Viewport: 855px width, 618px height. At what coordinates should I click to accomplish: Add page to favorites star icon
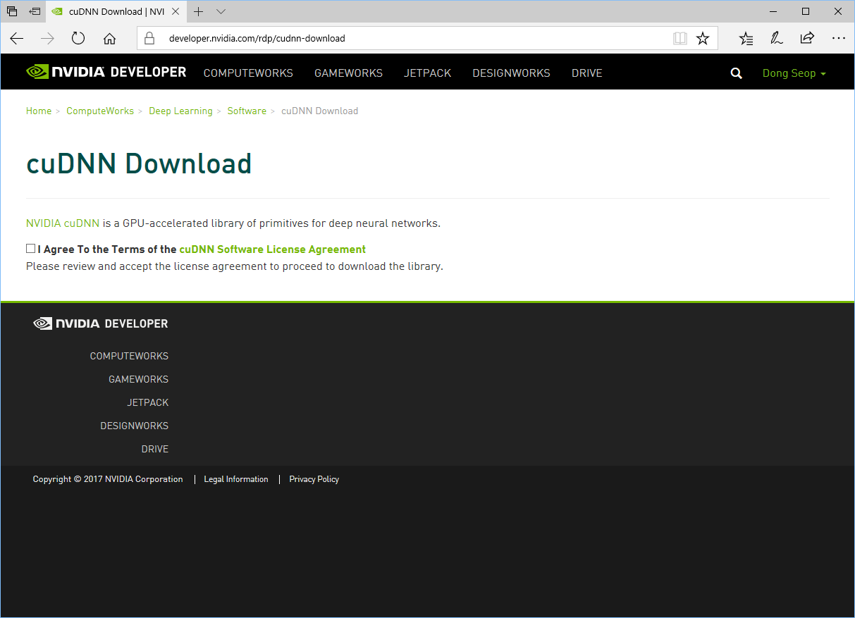pyautogui.click(x=703, y=39)
